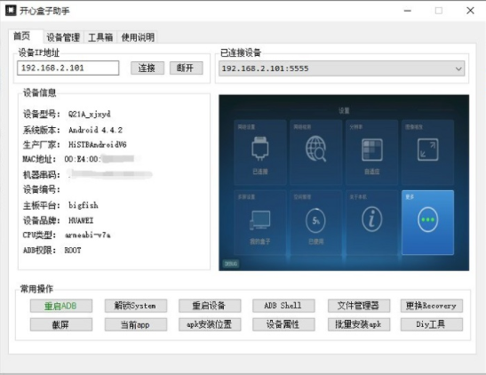Click the device IP address input field

point(68,68)
